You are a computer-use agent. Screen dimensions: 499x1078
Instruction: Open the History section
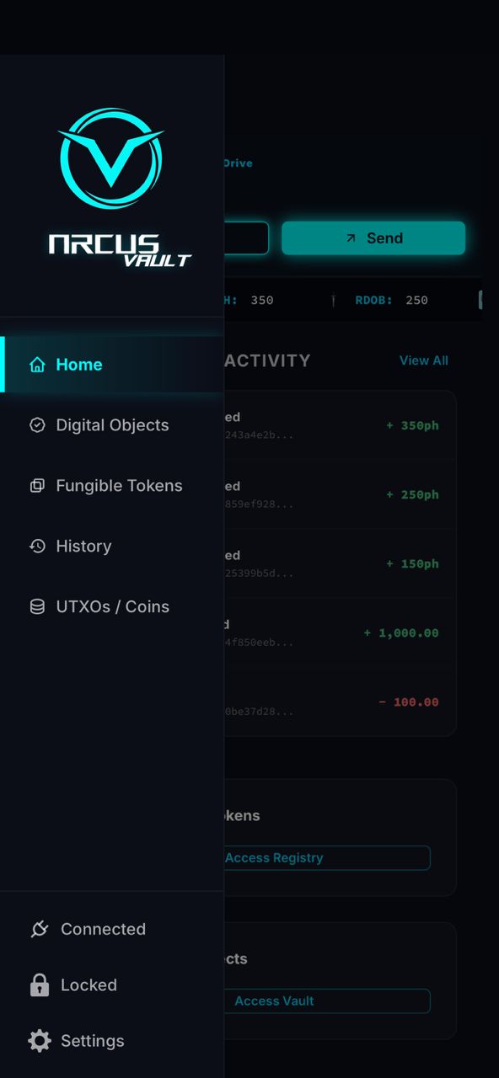click(x=83, y=547)
